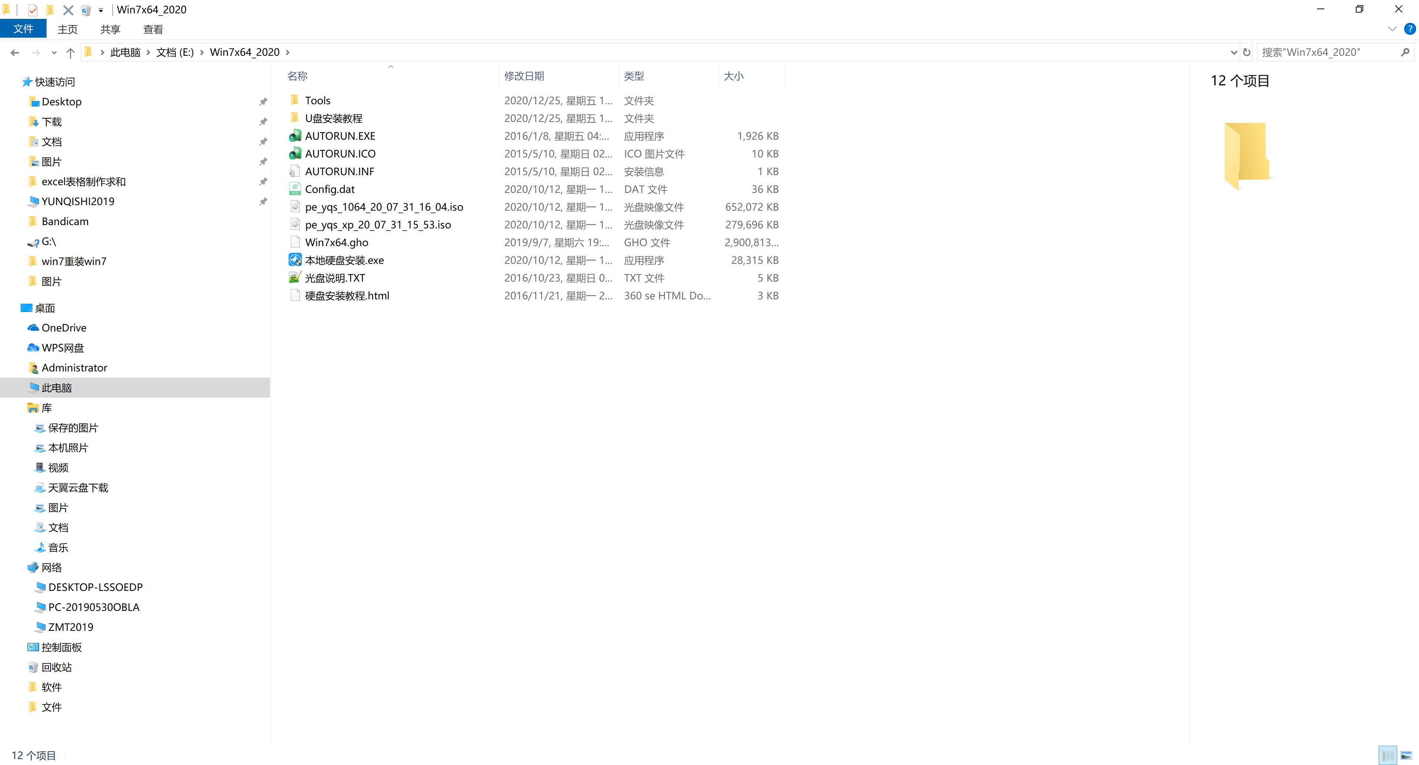Open AUTORUN.EXE application
Viewport: 1419px width, 765px height.
[x=340, y=135]
